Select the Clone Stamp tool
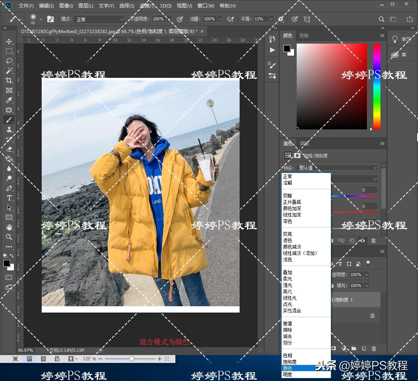The image size is (418, 381). 9,129
